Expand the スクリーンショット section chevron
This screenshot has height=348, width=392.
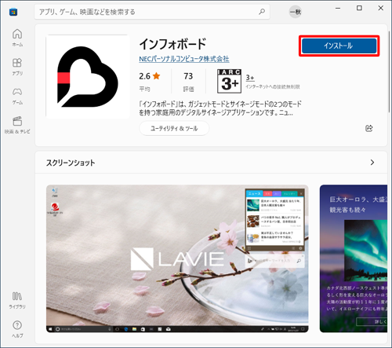click(372, 163)
